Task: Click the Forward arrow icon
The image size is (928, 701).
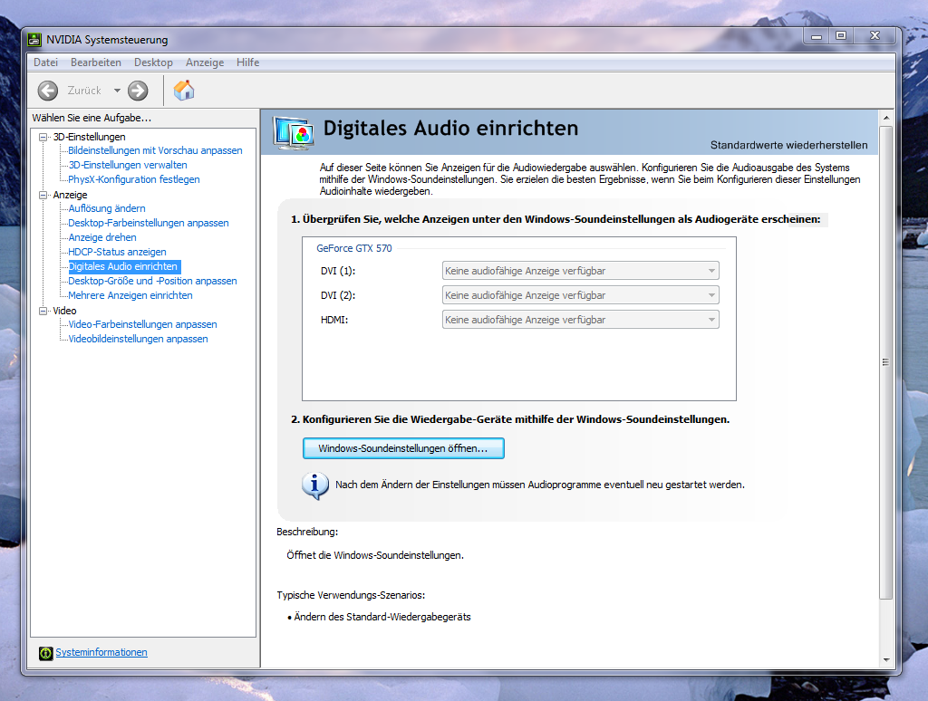Action: (x=138, y=91)
